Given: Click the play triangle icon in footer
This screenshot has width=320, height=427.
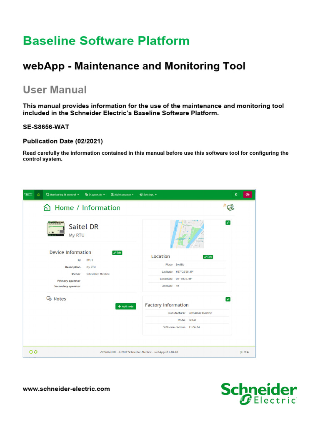Looking at the screenshot, I should click(241, 352).
